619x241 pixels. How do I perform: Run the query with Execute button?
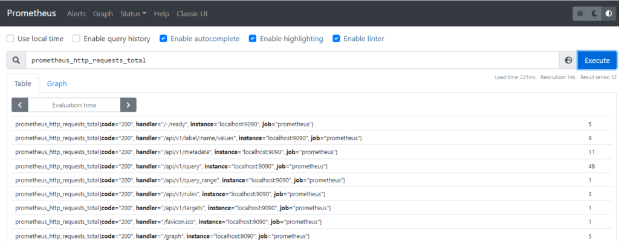coord(597,60)
